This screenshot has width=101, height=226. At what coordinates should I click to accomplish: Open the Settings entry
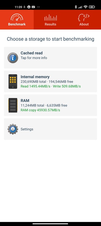[x=50, y=129]
